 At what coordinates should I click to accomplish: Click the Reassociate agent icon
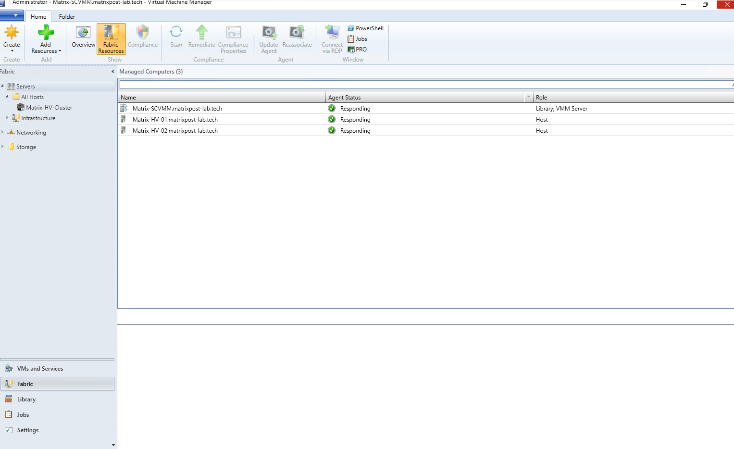click(297, 33)
